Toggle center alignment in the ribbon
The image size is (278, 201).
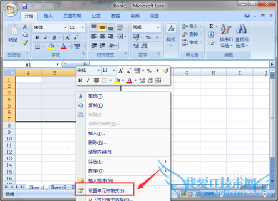pyautogui.click(x=102, y=37)
